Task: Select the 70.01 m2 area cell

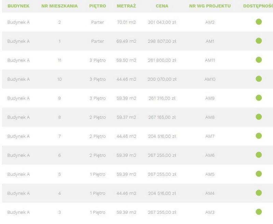Action: pyautogui.click(x=126, y=22)
